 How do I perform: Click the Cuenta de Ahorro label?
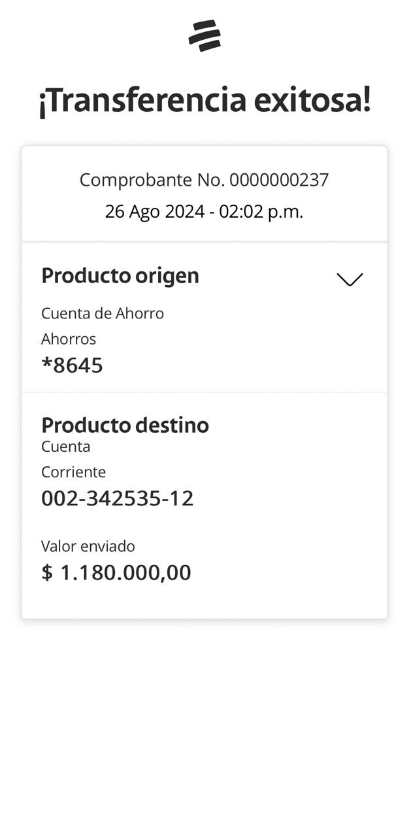pos(103,313)
